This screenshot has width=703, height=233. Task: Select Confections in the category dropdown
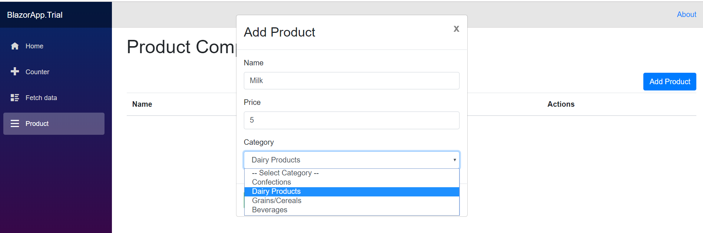coord(271,182)
